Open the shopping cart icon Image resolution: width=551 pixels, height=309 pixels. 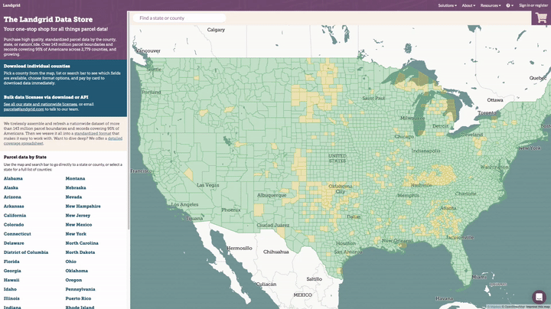point(542,18)
